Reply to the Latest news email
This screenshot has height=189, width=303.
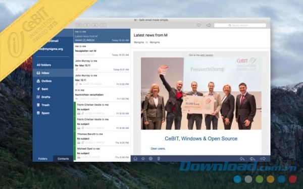click(242, 159)
